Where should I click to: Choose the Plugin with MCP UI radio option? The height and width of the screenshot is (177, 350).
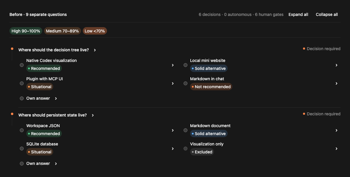point(22,83)
